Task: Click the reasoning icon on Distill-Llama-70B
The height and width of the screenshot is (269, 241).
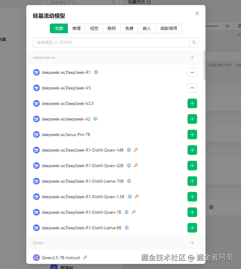Action: click(x=129, y=181)
